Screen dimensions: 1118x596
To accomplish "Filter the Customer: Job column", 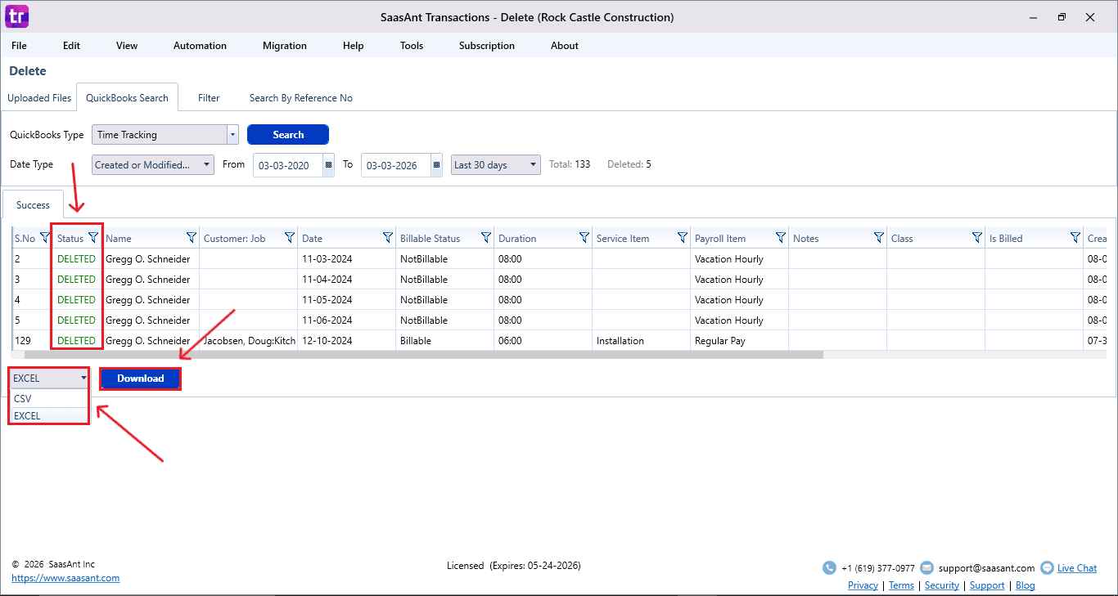I will coord(290,238).
